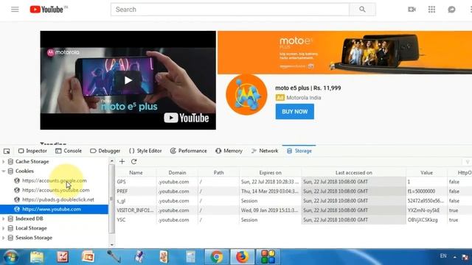Click the Session Storage database icon

[10, 238]
